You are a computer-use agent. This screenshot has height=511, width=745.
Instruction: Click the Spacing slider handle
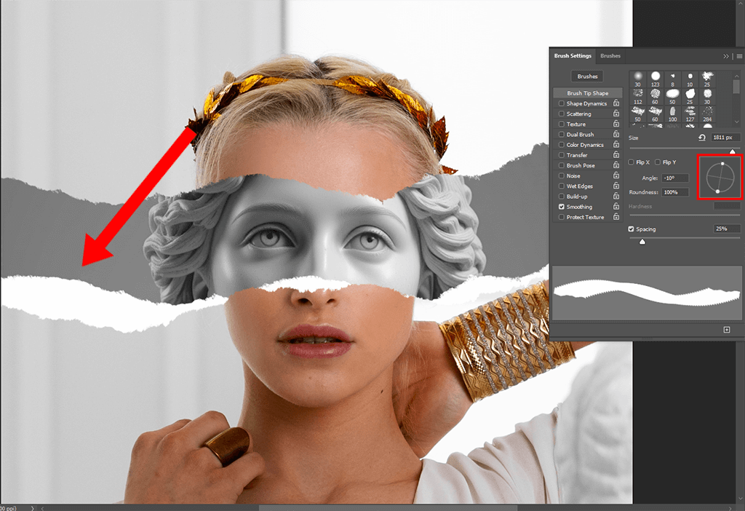pos(642,242)
